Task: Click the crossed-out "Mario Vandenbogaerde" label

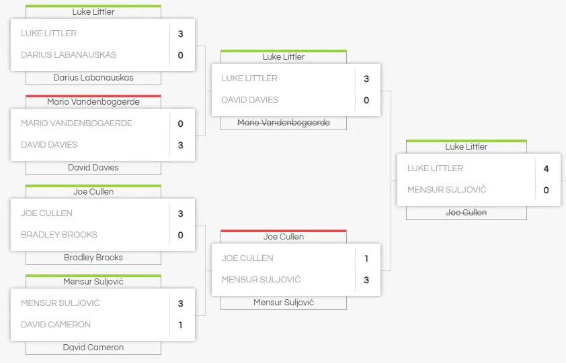Action: (x=284, y=123)
